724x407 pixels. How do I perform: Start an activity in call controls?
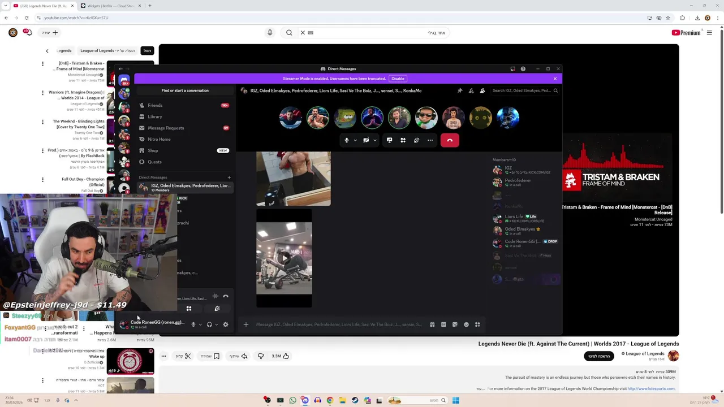coord(403,140)
